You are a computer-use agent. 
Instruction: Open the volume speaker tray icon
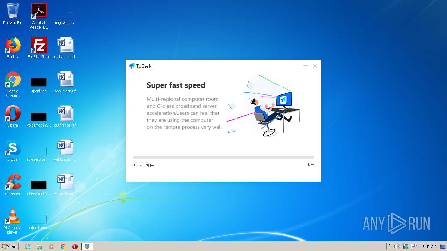(x=397, y=246)
